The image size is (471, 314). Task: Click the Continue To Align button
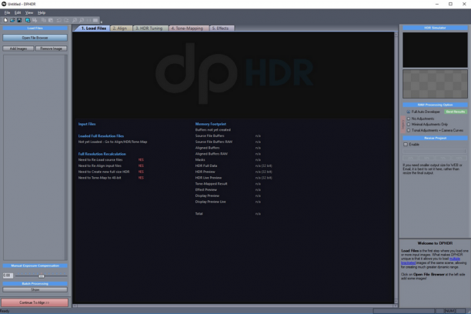pos(35,302)
